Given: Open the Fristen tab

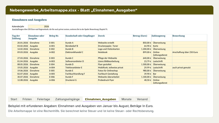Looking at the screenshot, I should pos(27,99).
